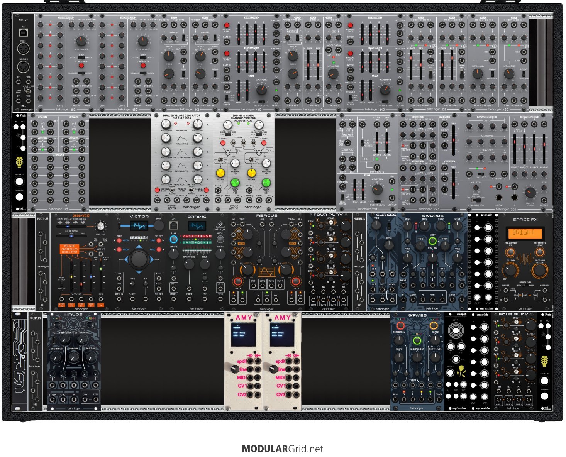Viewport: 566px width, 457px height.
Task: Toggle Parallel/Series switch on the left sequencer
Action: 81,73
